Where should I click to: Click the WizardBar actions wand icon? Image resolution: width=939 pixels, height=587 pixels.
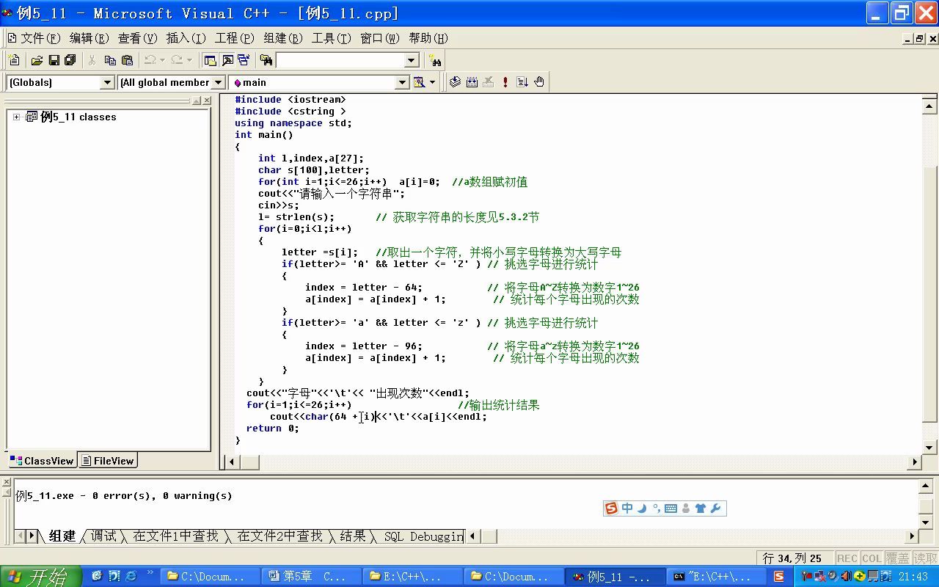point(419,82)
